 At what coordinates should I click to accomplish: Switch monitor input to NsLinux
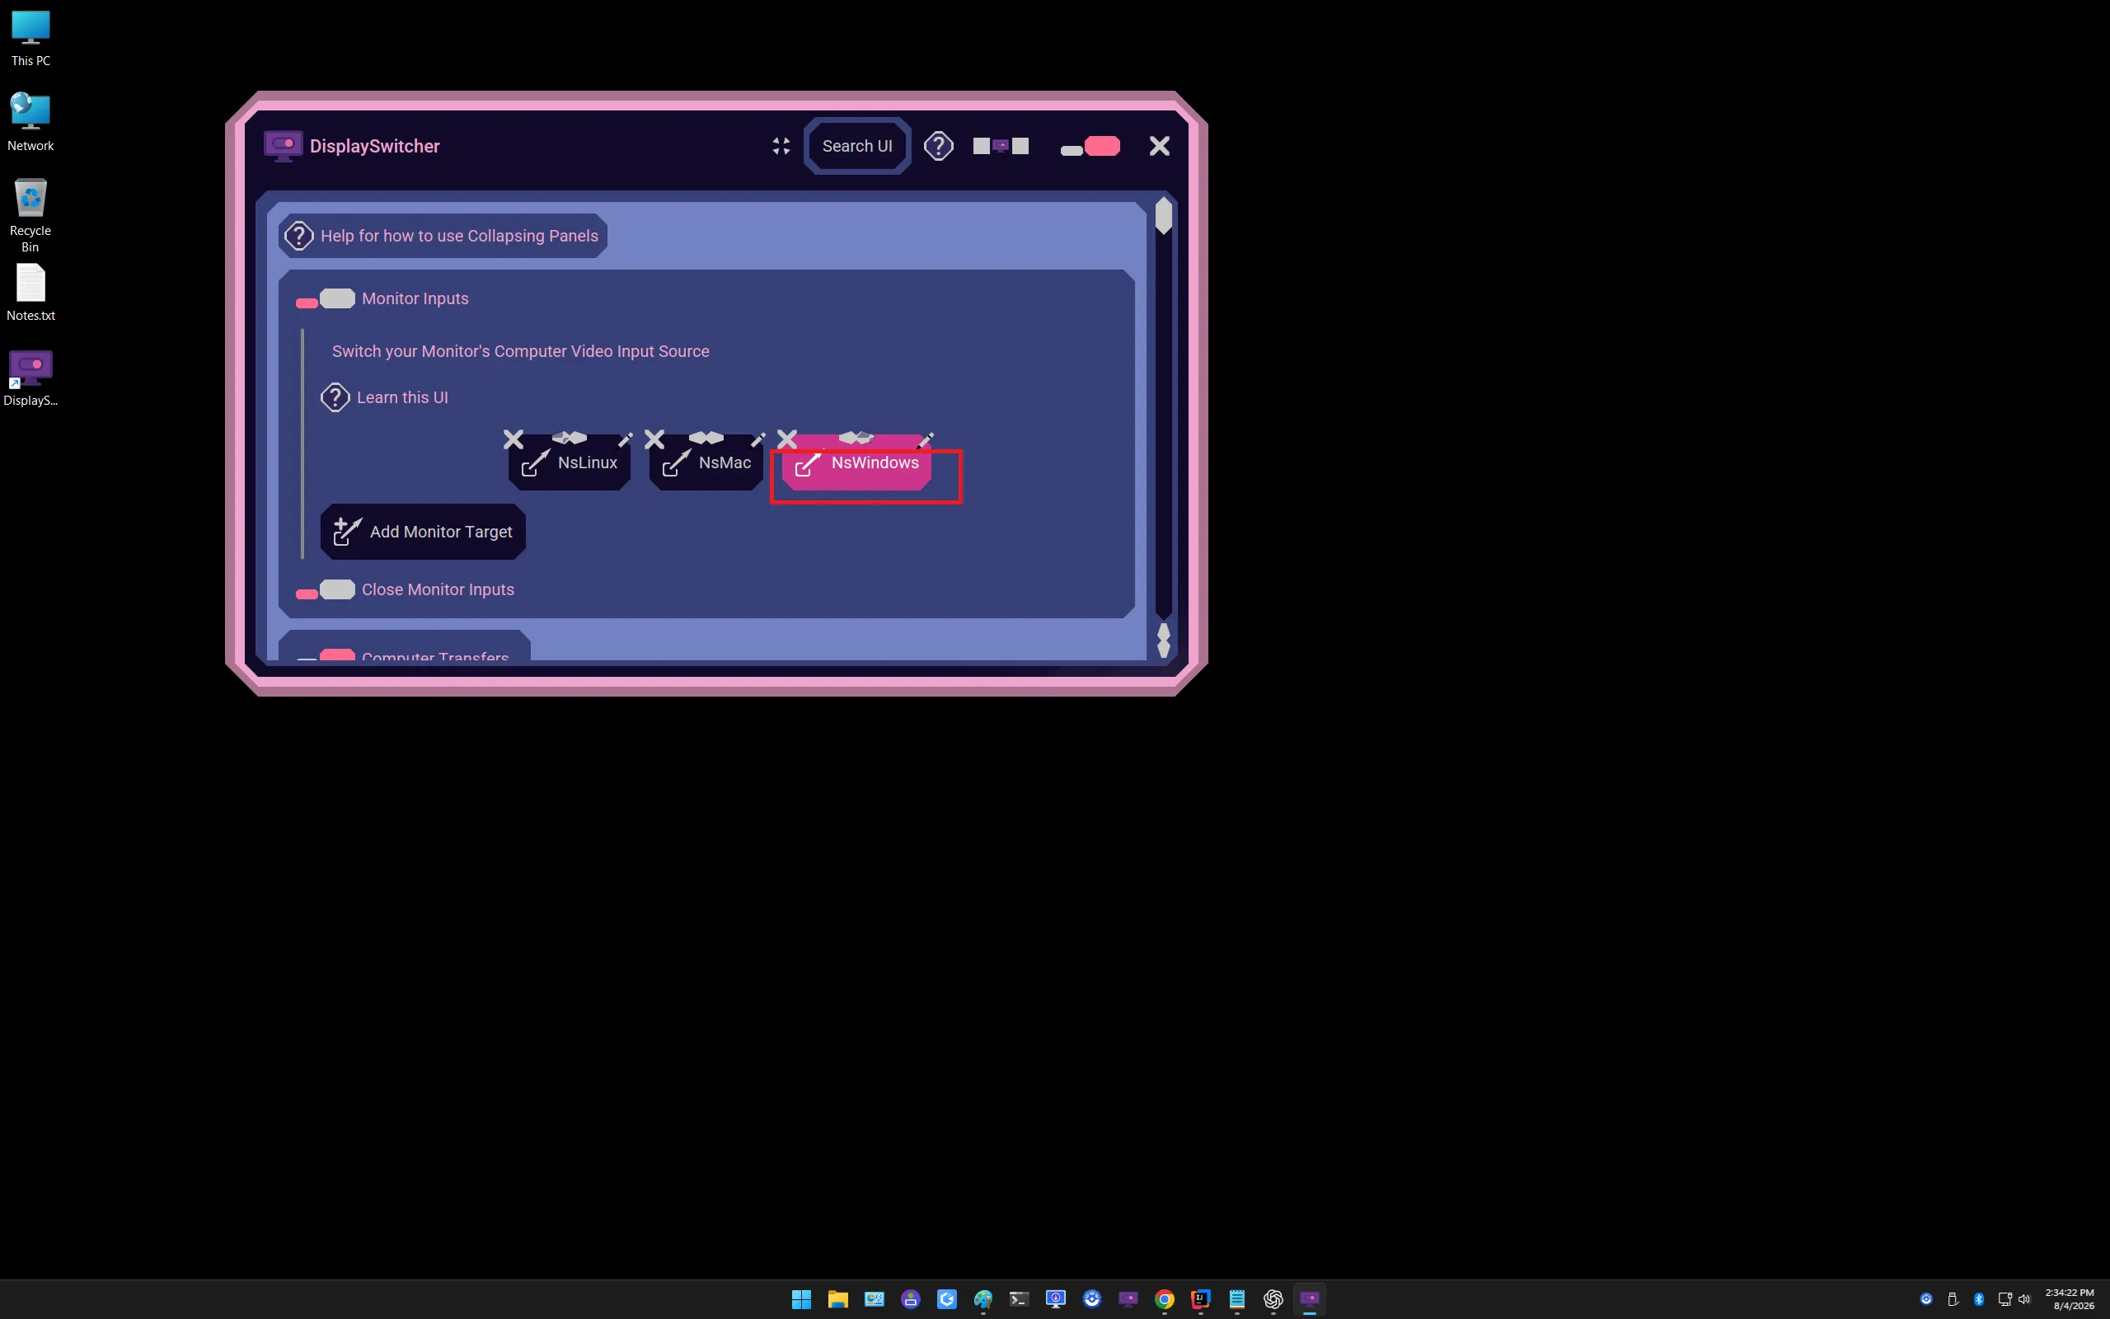(570, 463)
